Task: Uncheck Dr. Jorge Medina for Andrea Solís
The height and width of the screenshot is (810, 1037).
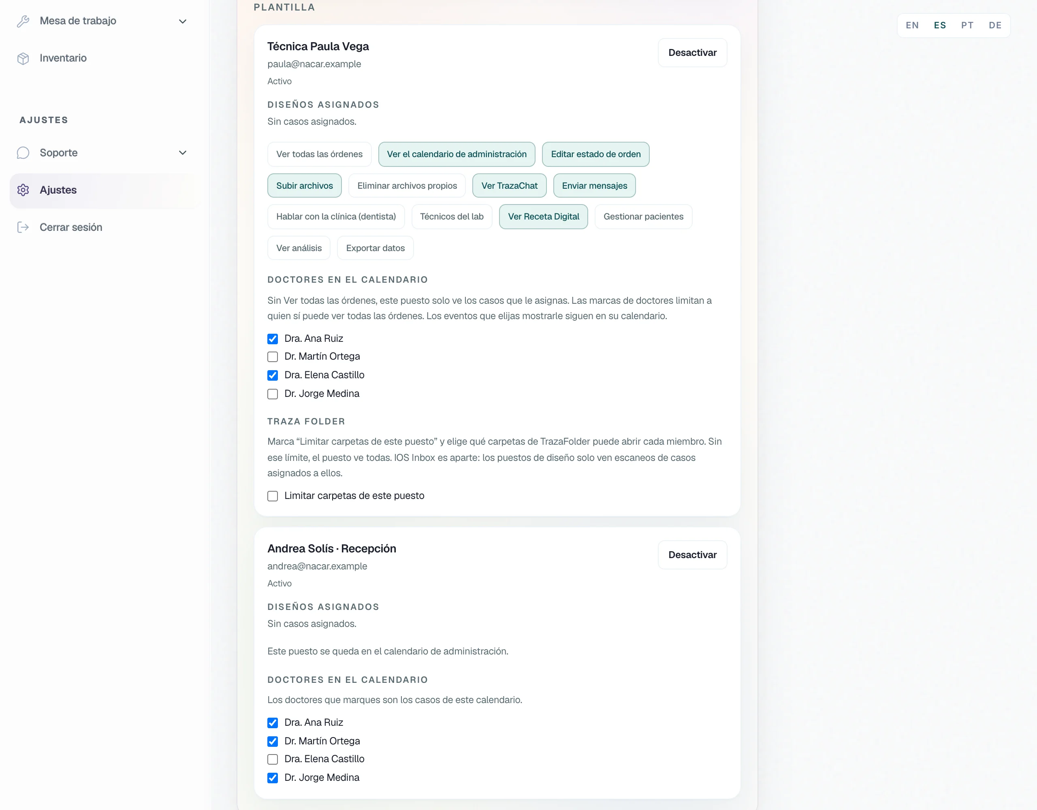Action: click(273, 778)
